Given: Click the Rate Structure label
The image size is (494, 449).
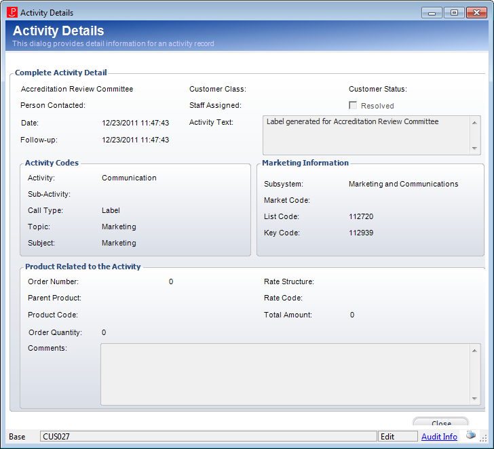Looking at the screenshot, I should point(289,281).
